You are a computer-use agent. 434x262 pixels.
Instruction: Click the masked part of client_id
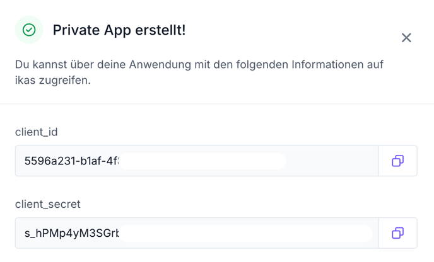click(202, 161)
